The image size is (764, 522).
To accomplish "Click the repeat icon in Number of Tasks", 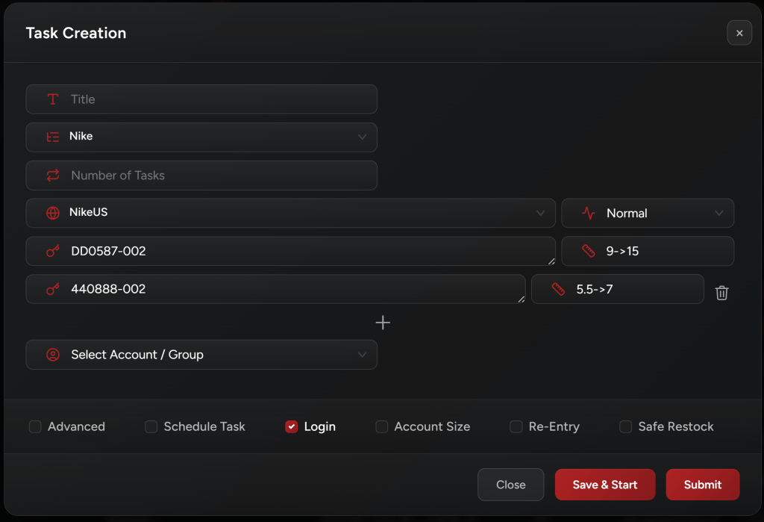I will (53, 175).
